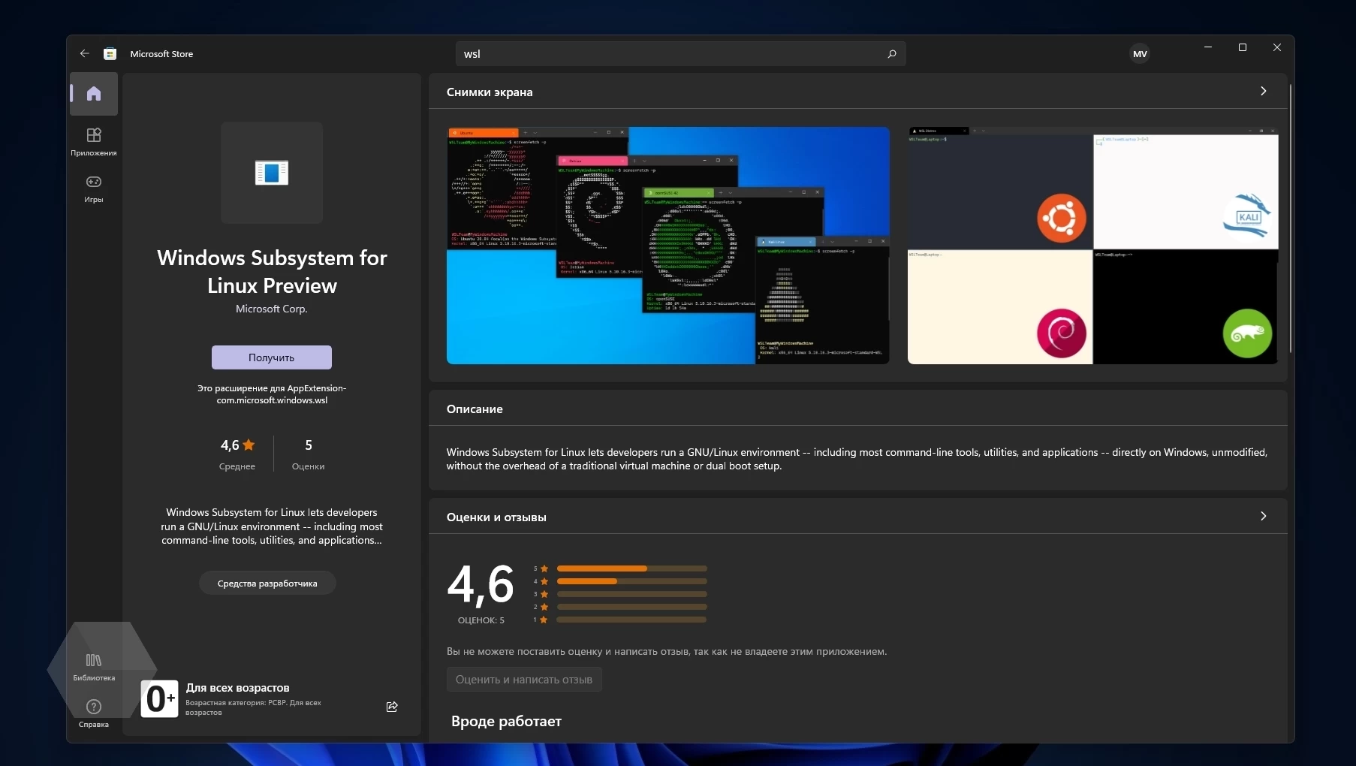This screenshot has width=1356, height=766.
Task: Click the Снимки экрана heading
Action: [x=490, y=92]
